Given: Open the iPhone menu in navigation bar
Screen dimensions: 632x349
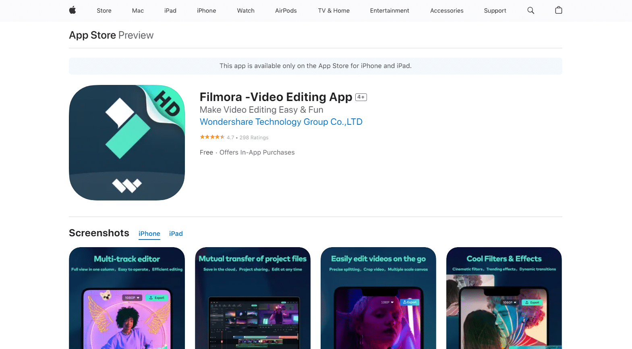Looking at the screenshot, I should tap(207, 10).
